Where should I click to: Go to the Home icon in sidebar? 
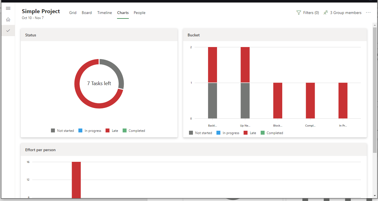tap(8, 20)
